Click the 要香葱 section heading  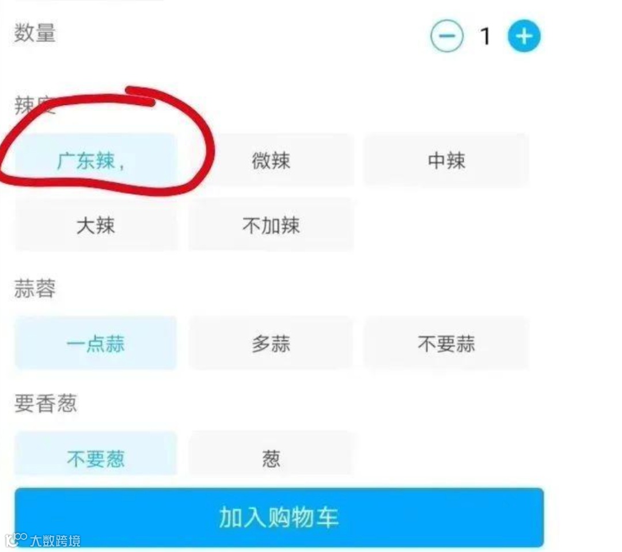[x=45, y=403]
